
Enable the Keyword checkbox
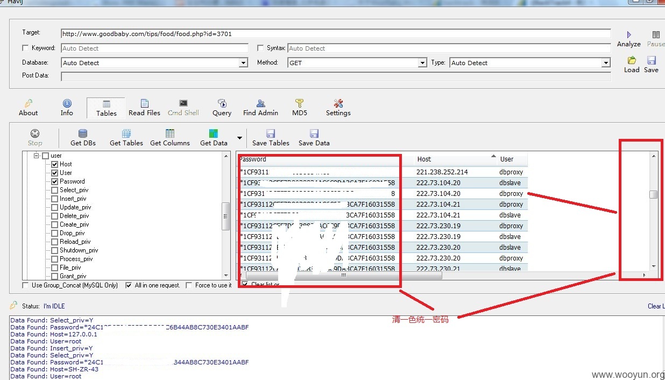(25, 48)
